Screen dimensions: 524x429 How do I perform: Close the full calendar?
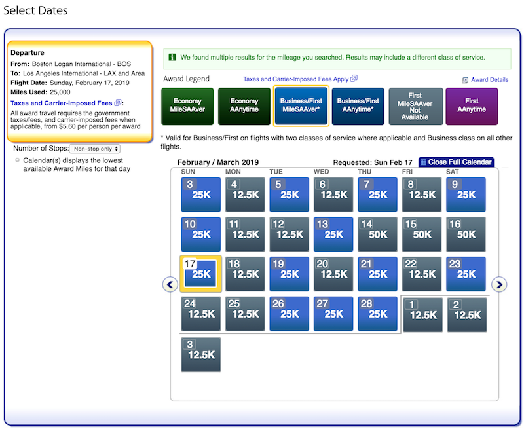coord(456,162)
